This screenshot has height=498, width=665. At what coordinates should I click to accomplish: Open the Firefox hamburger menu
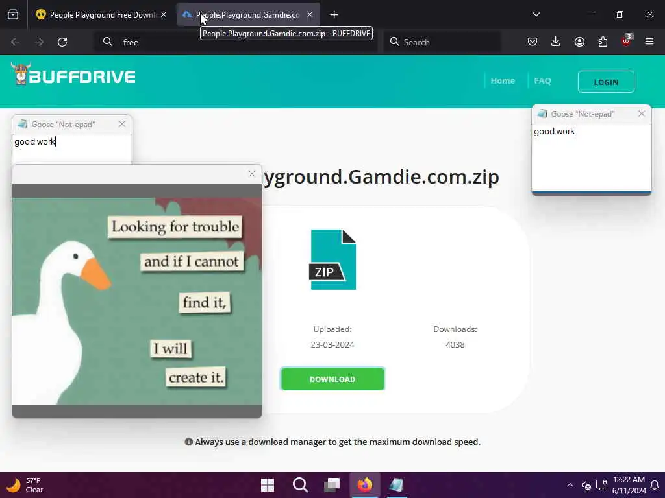pos(649,41)
